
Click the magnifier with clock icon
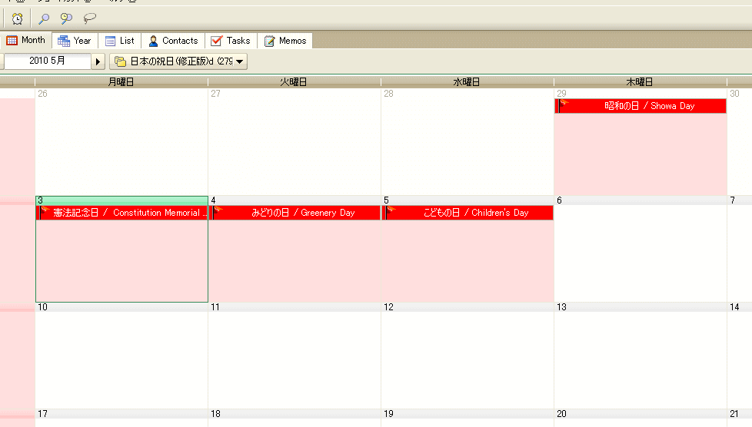(x=67, y=18)
